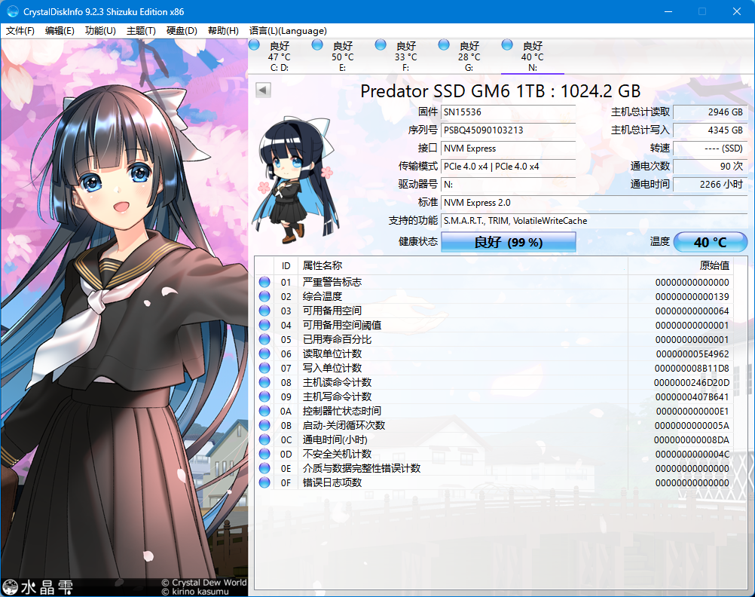Click the blue orb for 读取单位计数
Viewport: 755px width, 597px height.
[264, 354]
